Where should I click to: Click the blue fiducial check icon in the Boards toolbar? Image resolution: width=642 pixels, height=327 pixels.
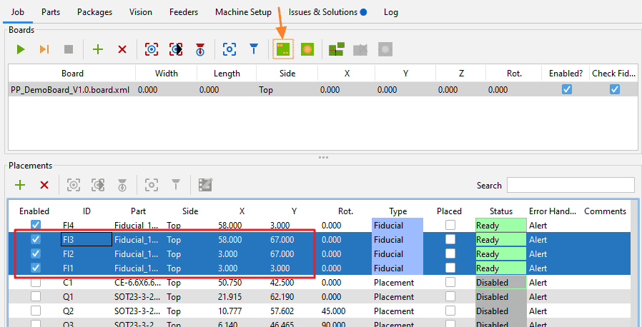coord(229,49)
